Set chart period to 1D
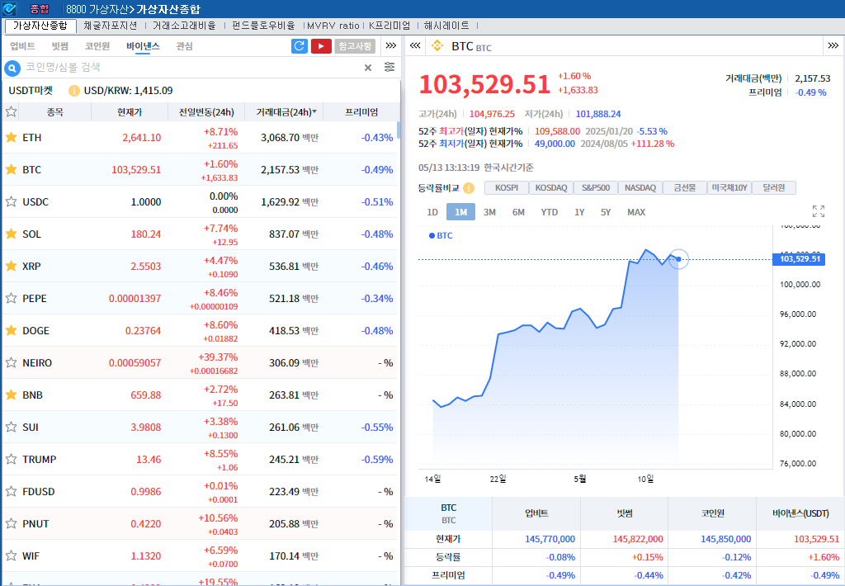The height and width of the screenshot is (586, 845). point(432,212)
